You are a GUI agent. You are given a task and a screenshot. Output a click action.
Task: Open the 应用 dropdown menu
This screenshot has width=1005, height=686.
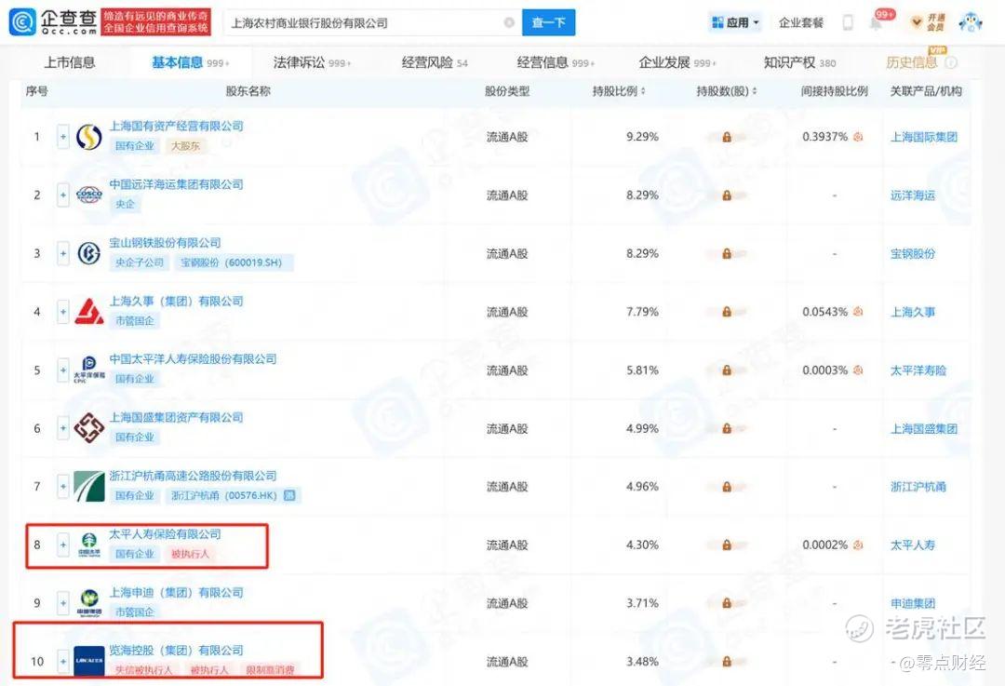pyautogui.click(x=735, y=23)
